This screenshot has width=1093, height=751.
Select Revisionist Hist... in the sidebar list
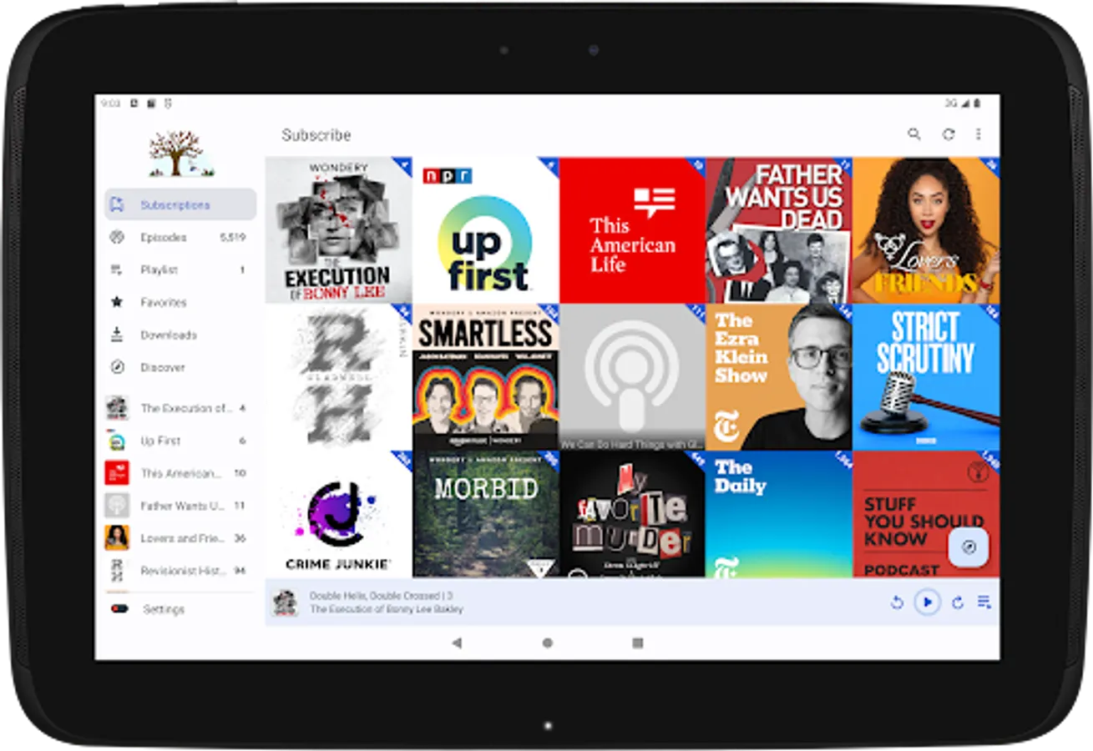(180, 571)
